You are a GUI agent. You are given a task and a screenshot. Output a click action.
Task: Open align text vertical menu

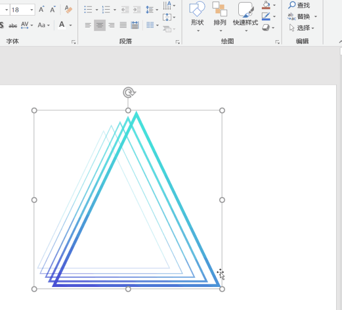click(169, 17)
